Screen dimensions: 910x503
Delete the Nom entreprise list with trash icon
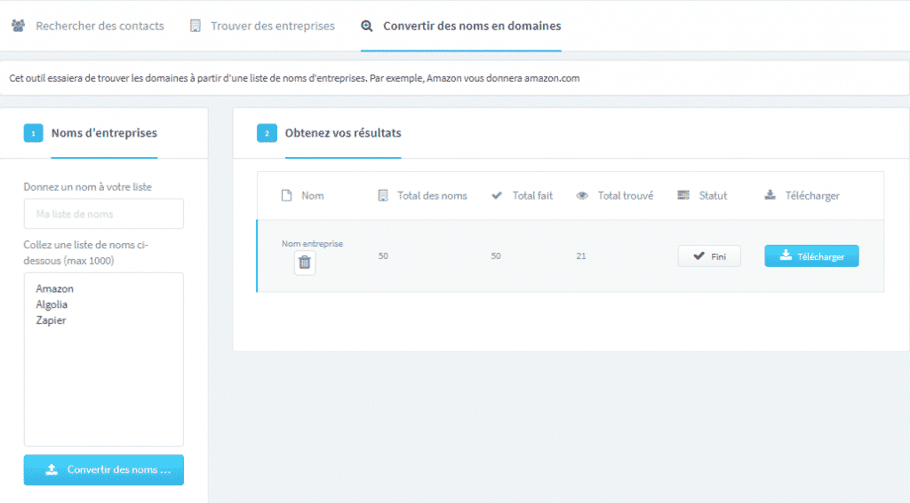tap(305, 263)
